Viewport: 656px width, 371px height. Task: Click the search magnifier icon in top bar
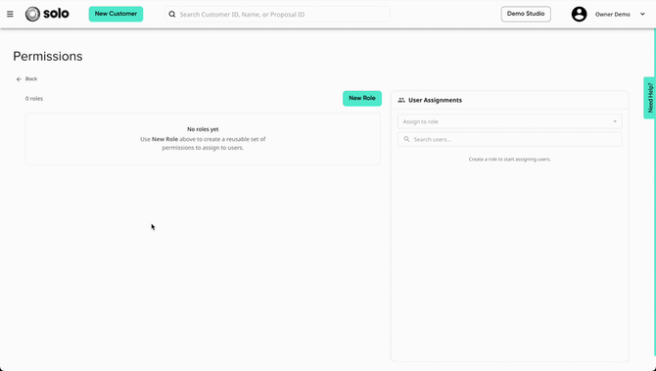click(x=172, y=15)
